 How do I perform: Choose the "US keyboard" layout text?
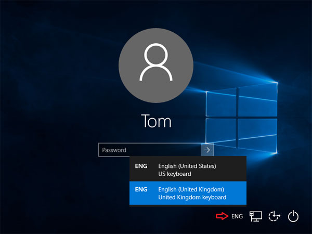tap(174, 174)
